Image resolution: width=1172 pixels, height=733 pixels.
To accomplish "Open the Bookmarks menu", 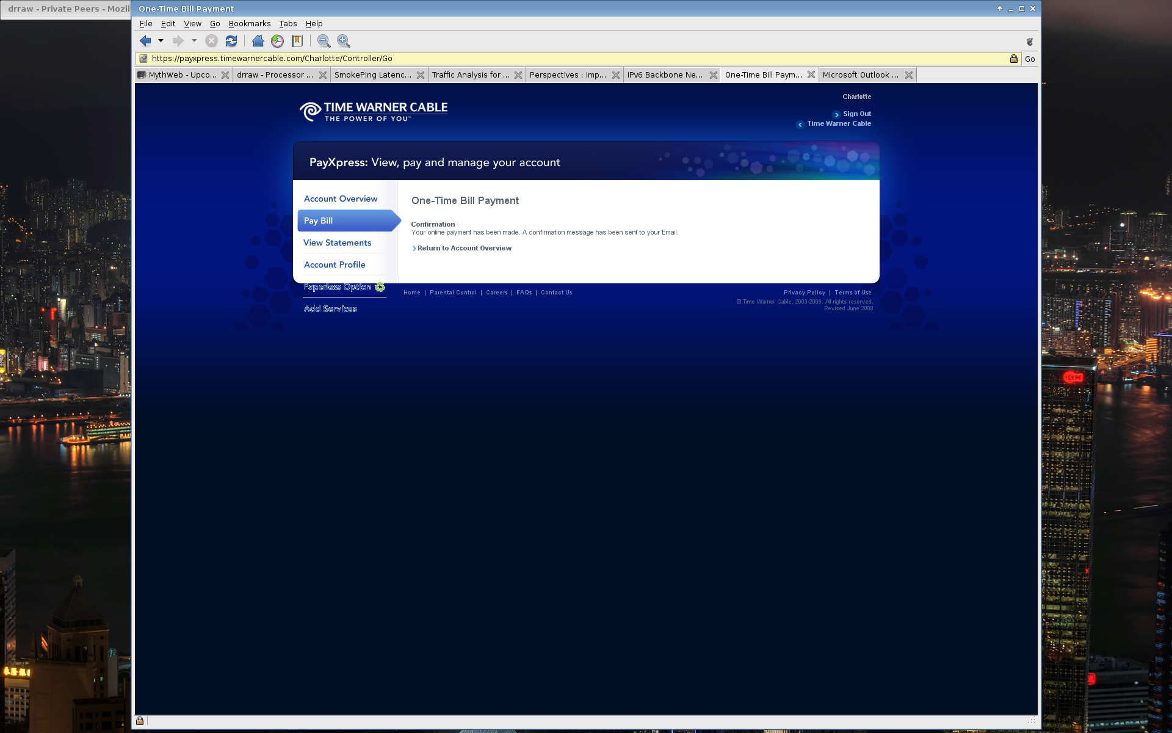I will (250, 23).
